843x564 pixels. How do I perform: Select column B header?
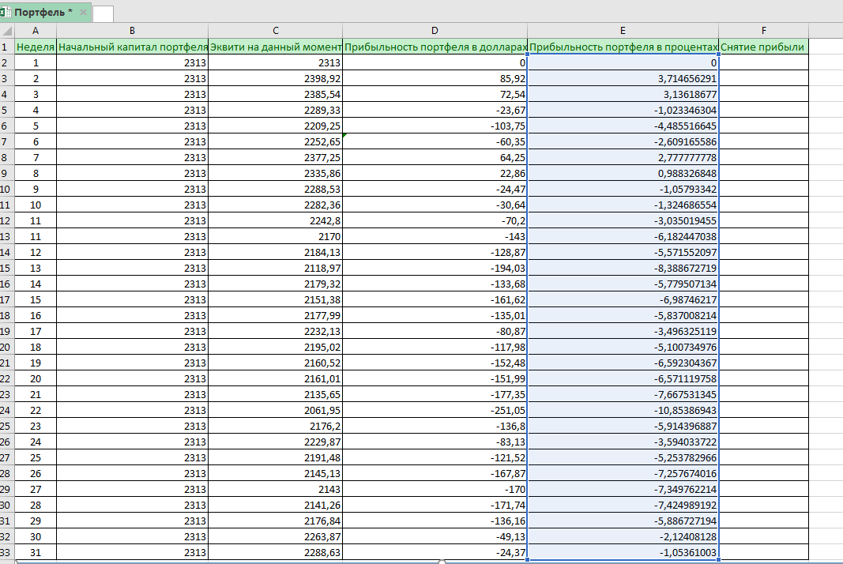(x=132, y=31)
